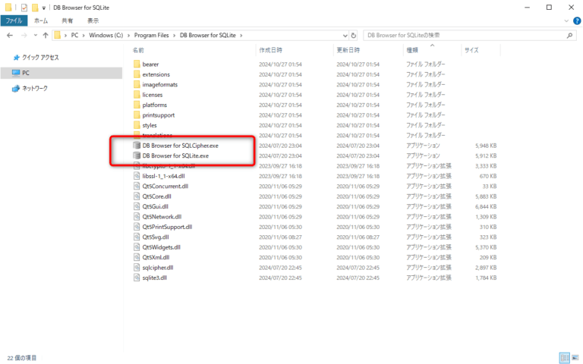This screenshot has width=583, height=364.
Task: Click properties icon in quick access toolbar
Action: pyautogui.click(x=24, y=8)
